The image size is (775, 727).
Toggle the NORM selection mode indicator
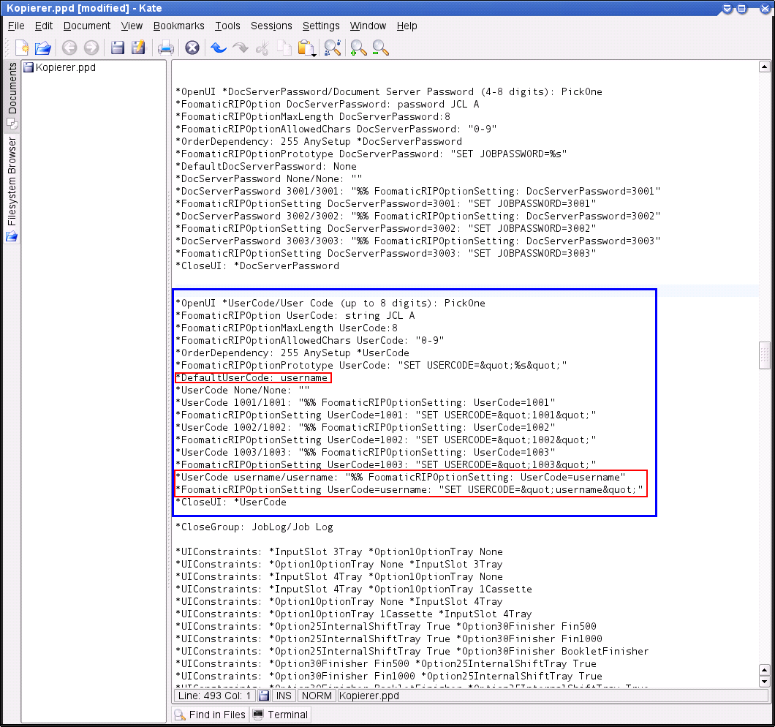pos(316,696)
